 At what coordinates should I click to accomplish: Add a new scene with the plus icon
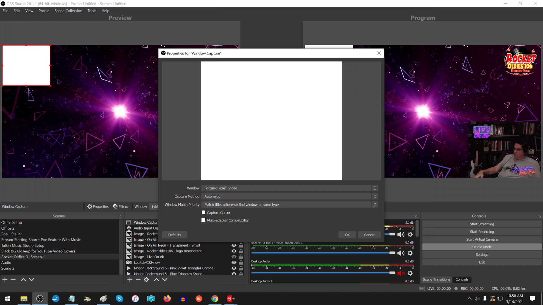[5, 279]
